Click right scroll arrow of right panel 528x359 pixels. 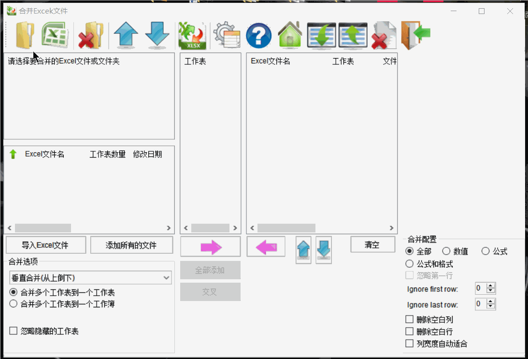coord(392,228)
